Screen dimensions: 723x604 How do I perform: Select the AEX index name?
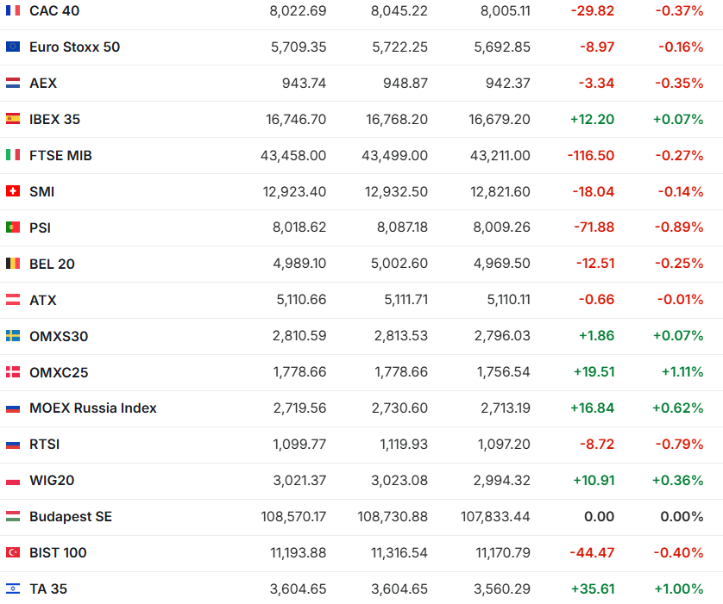pyautogui.click(x=43, y=84)
